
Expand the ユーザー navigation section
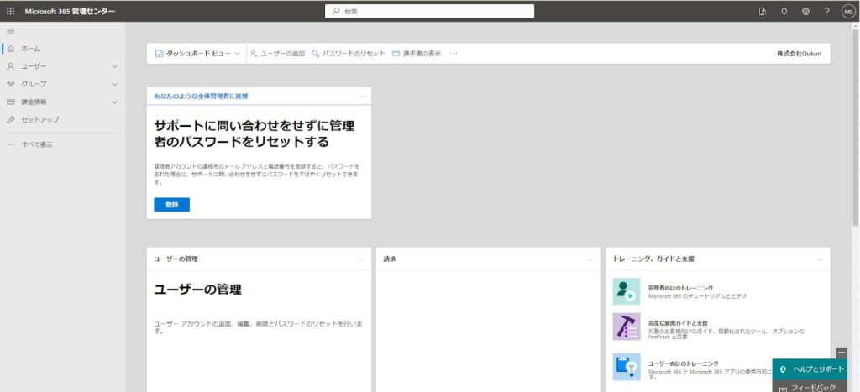pyautogui.click(x=114, y=66)
